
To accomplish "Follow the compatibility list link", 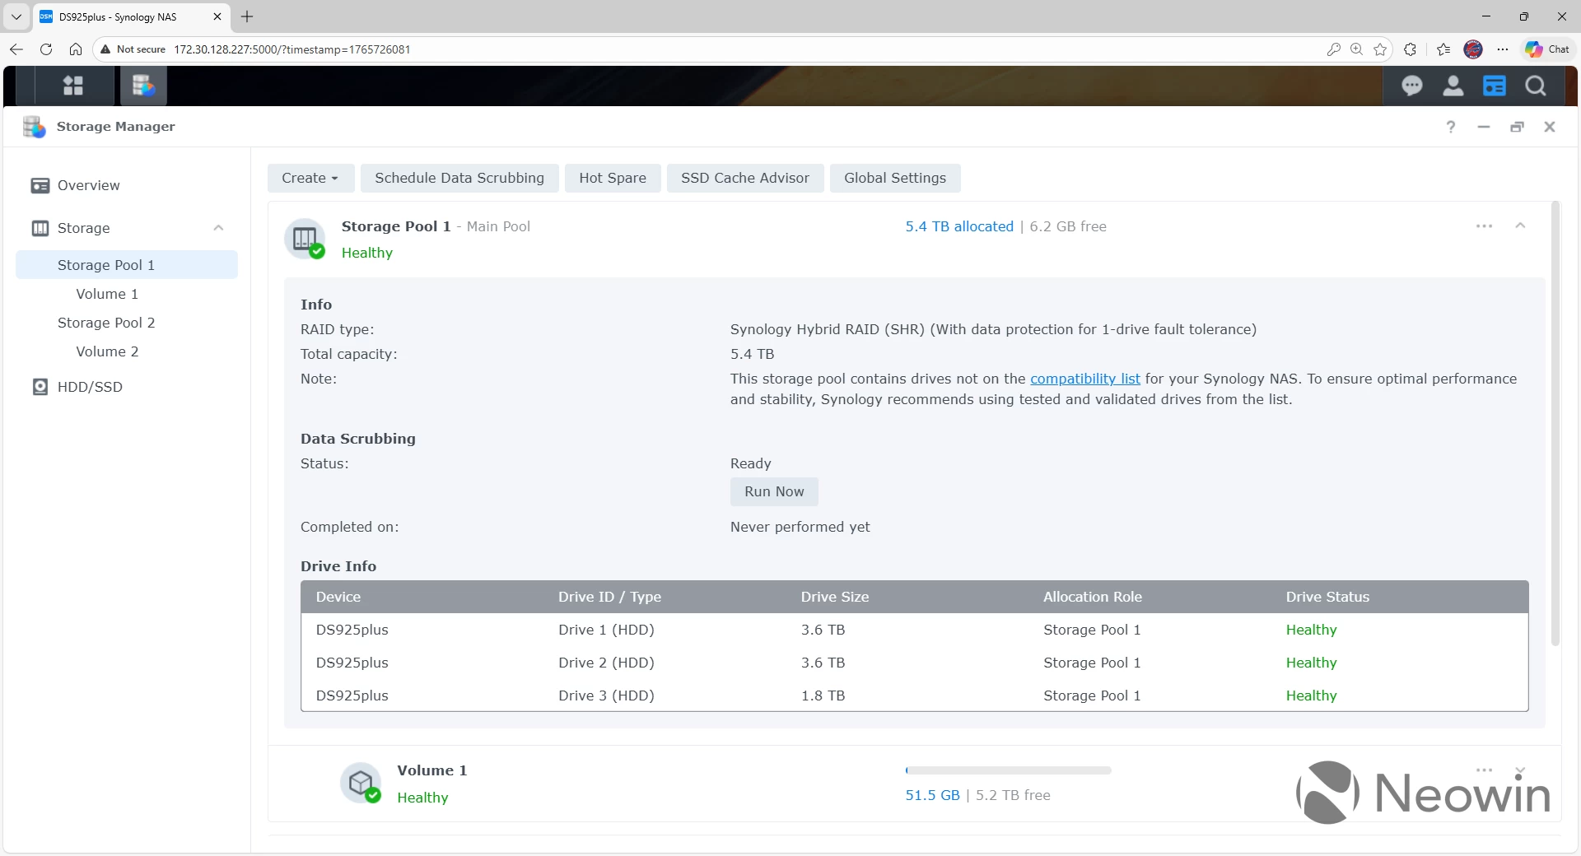I will pos(1085,379).
